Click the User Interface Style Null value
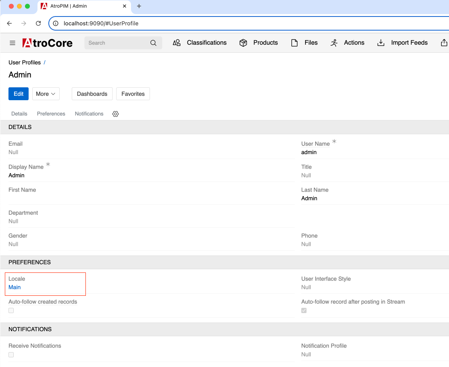 coord(306,287)
